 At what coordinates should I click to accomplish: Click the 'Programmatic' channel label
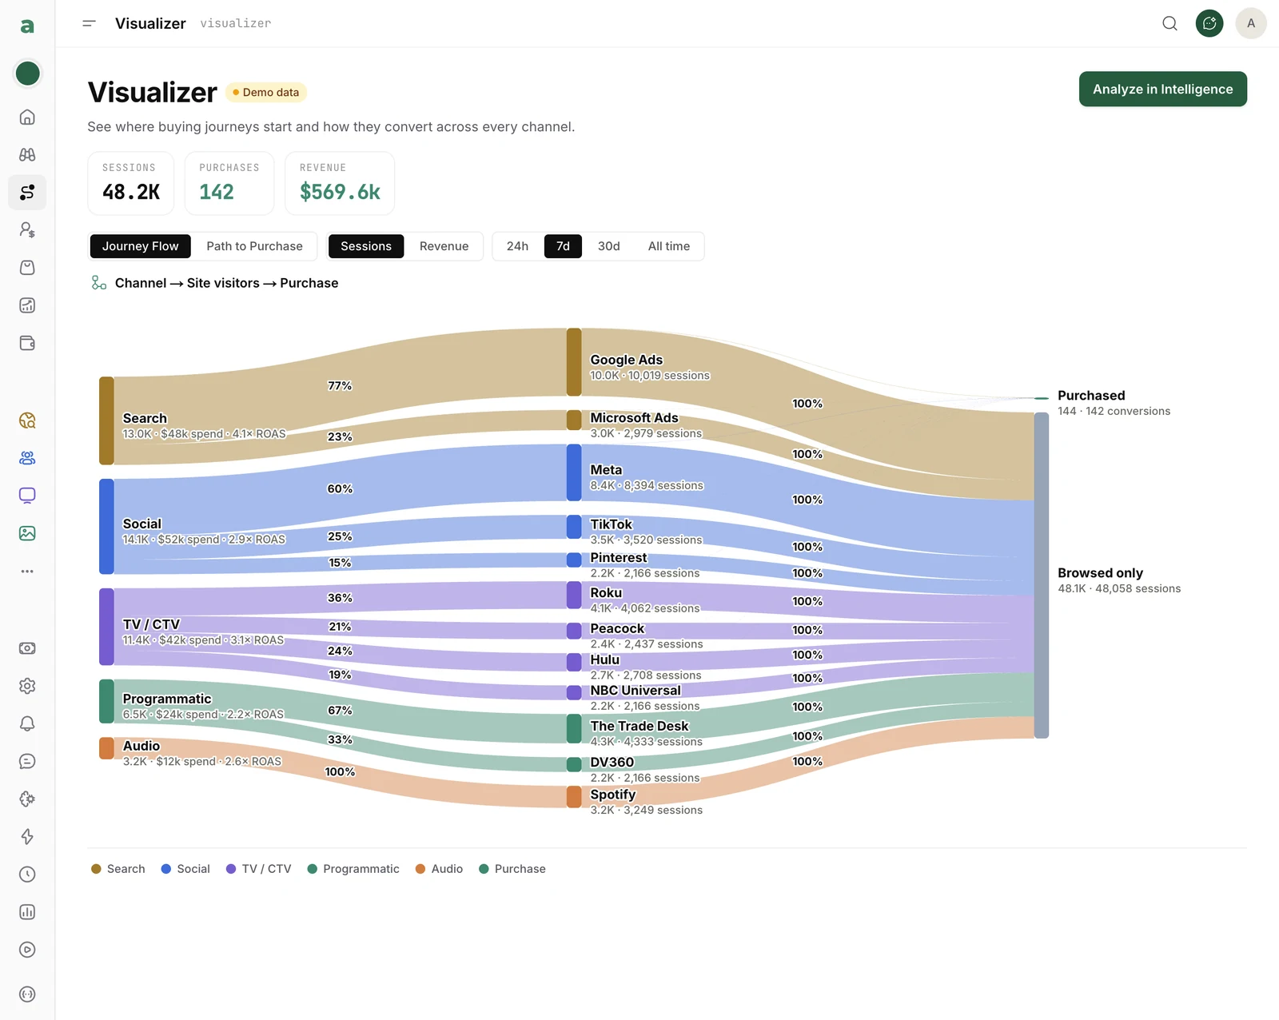click(x=167, y=699)
